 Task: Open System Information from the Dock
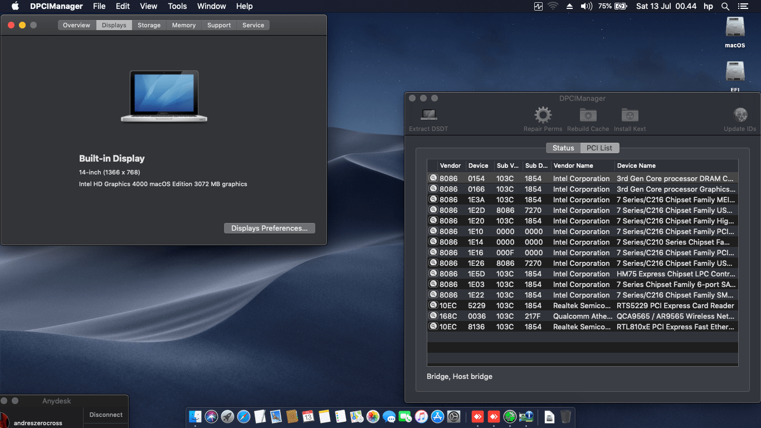526,416
